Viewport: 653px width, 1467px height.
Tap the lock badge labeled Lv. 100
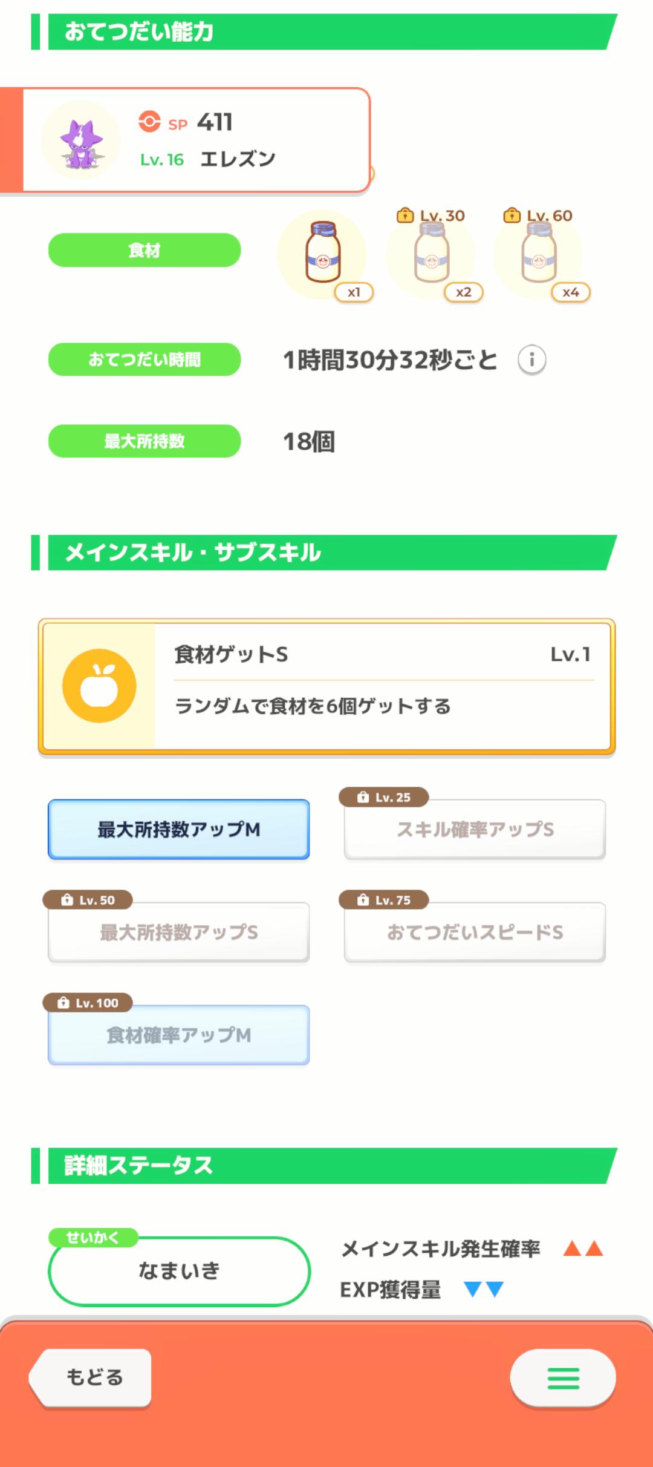88,1003
